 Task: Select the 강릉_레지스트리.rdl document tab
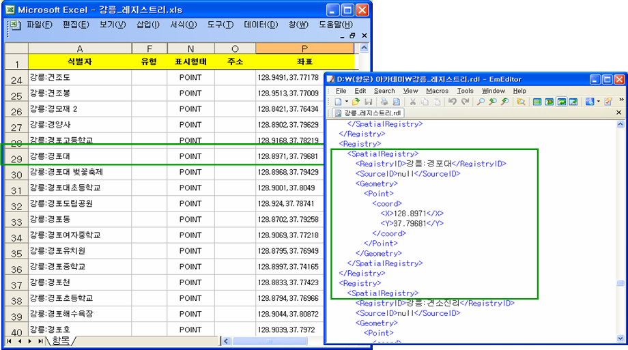coord(368,113)
